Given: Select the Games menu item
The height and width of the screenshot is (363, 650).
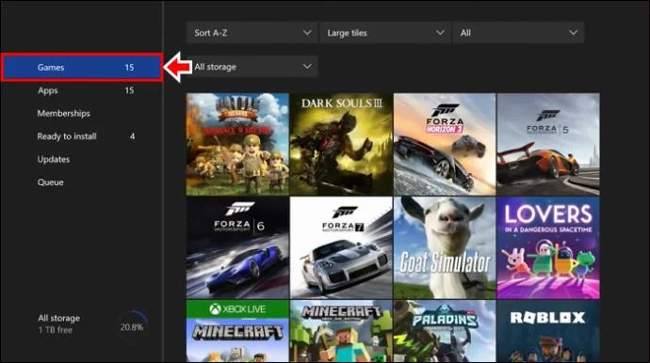Looking at the screenshot, I should [x=82, y=68].
